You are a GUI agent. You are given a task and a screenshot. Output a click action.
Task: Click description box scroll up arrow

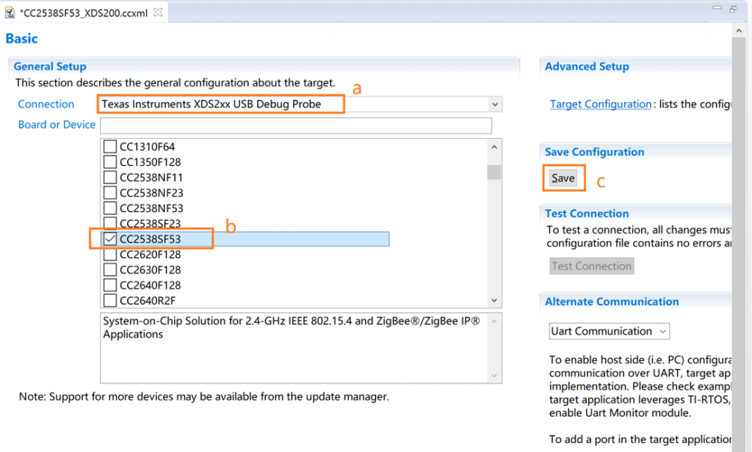[x=494, y=321]
